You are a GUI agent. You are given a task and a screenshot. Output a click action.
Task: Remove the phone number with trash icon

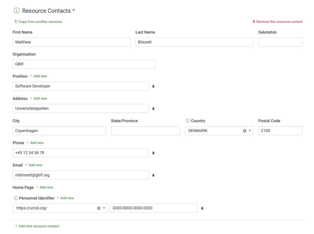tap(153, 153)
